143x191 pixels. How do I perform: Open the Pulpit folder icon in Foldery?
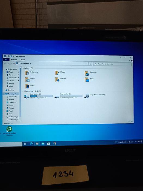pos(87,80)
